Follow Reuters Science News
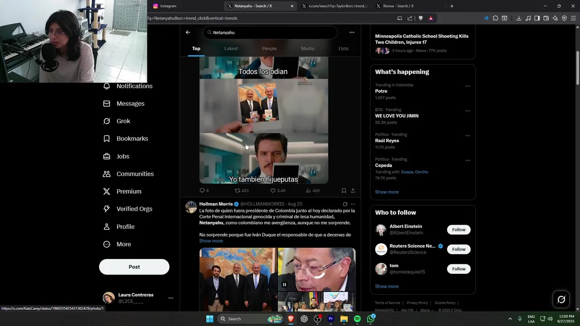 459,249
